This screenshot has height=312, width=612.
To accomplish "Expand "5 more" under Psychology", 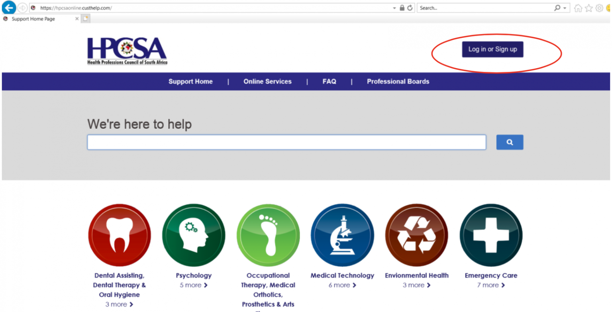I will click(x=193, y=285).
